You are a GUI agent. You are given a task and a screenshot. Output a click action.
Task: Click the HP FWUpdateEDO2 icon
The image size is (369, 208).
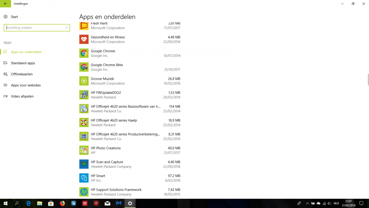tap(84, 95)
